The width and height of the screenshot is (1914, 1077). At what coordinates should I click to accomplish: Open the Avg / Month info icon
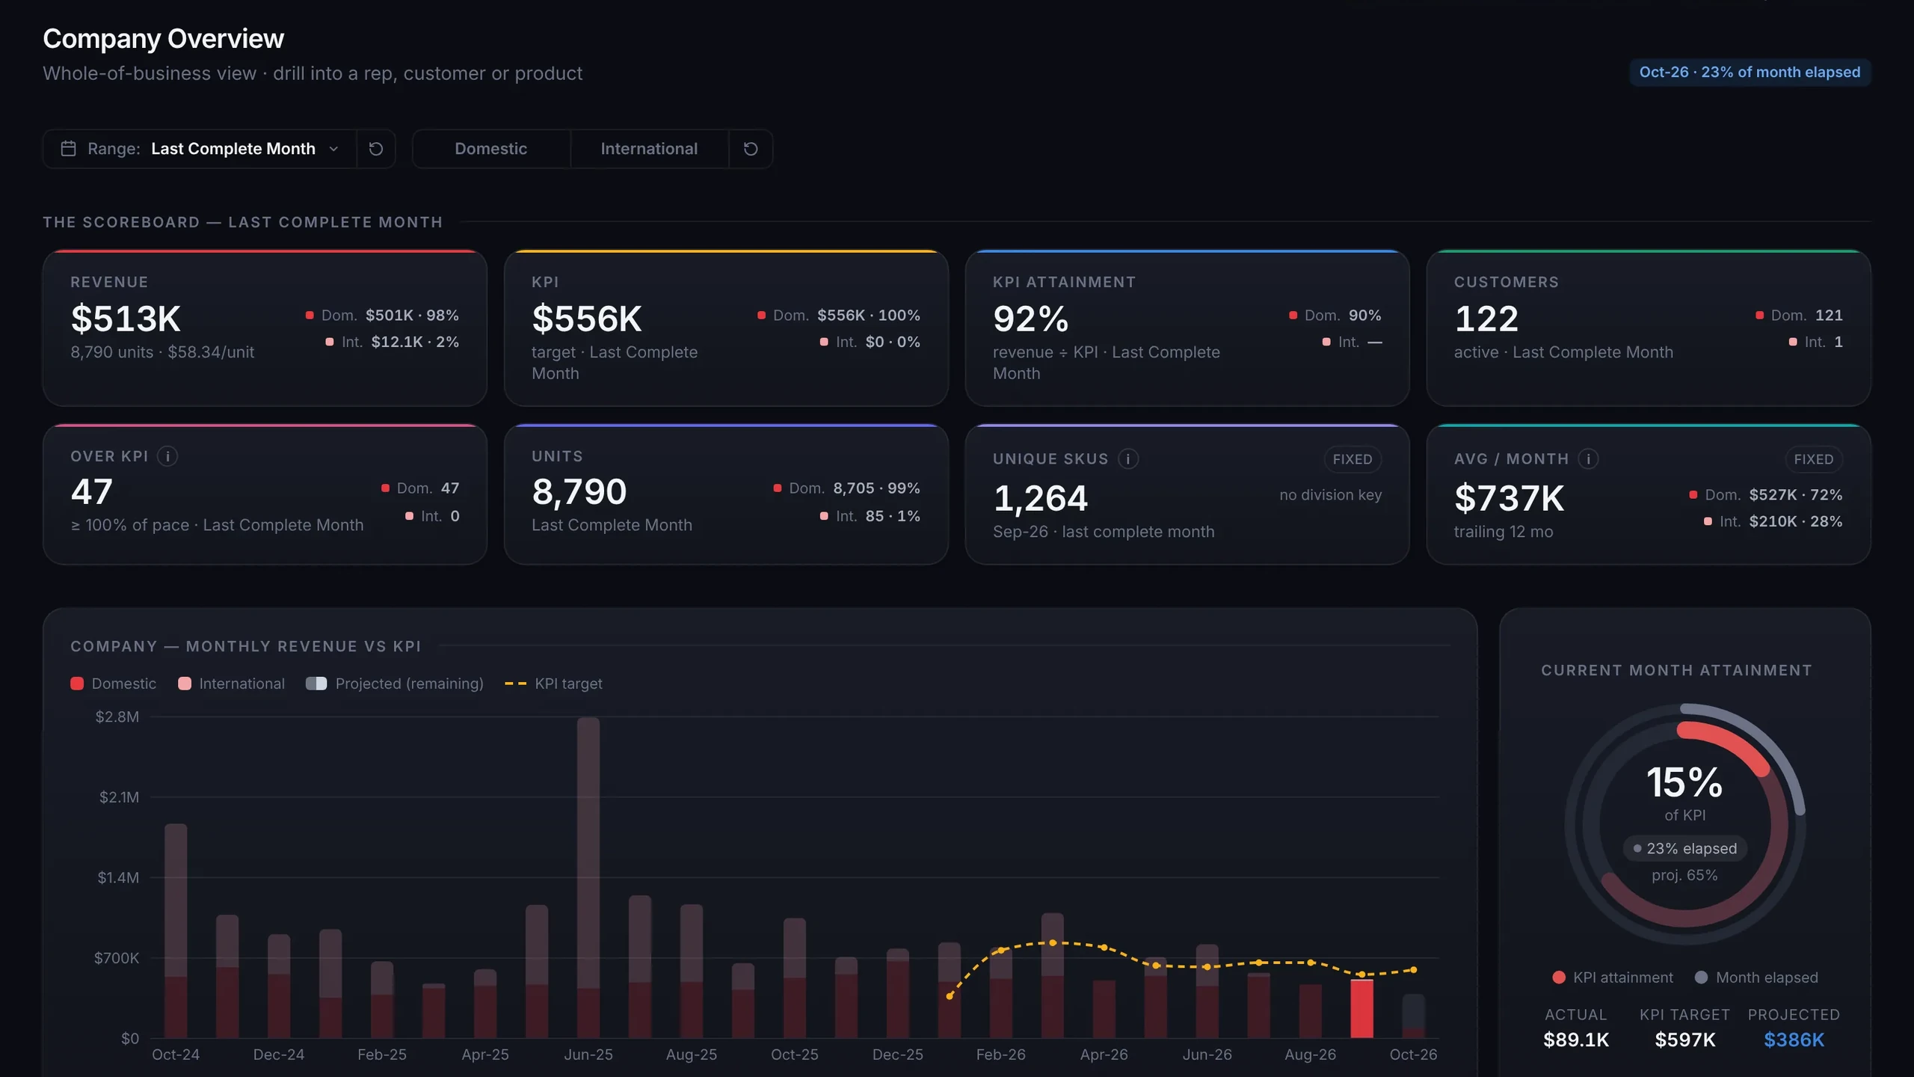(1589, 458)
